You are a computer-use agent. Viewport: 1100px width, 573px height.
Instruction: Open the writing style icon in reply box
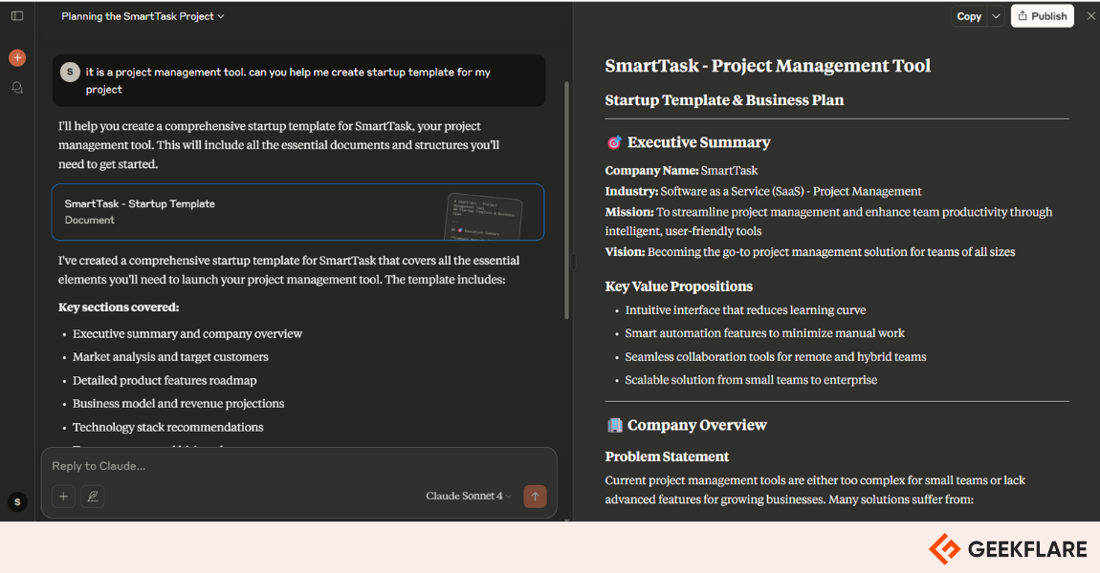coord(93,496)
